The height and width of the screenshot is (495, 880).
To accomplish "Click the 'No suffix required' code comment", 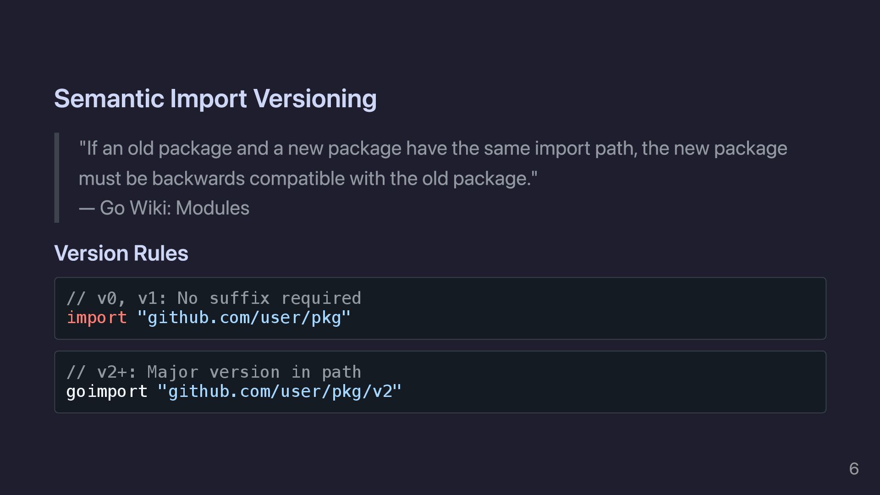I will pyautogui.click(x=269, y=298).
